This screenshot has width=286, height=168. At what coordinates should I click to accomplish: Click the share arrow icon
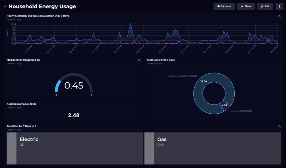pos(241,6)
